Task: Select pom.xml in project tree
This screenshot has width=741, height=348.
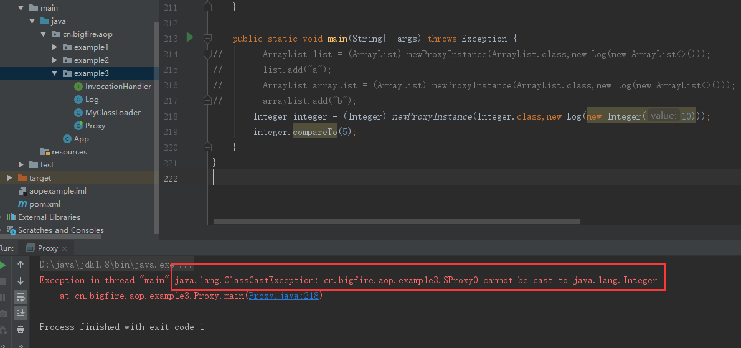Action: pos(45,204)
